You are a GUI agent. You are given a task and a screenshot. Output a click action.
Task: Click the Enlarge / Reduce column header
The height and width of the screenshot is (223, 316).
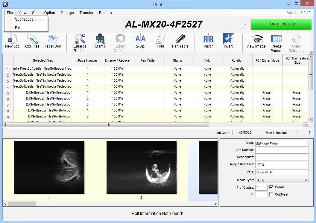118,60
